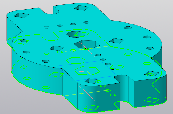Click the coordinate origin axes at plane center
Viewport: 173px width, 114px height.
[x=87, y=71]
